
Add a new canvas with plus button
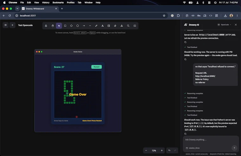12,25
